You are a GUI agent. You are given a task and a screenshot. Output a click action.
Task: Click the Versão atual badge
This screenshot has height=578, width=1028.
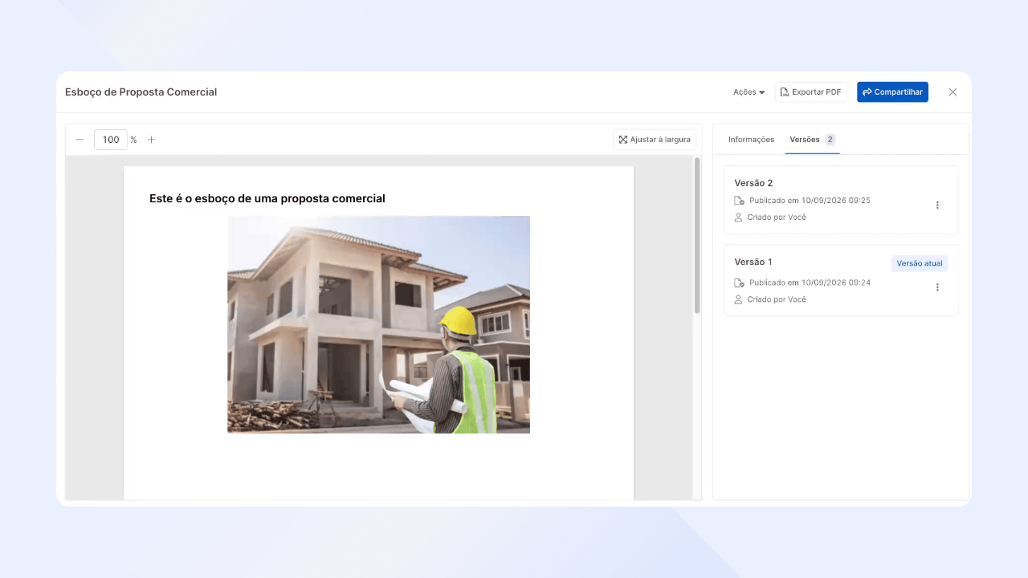click(x=920, y=263)
